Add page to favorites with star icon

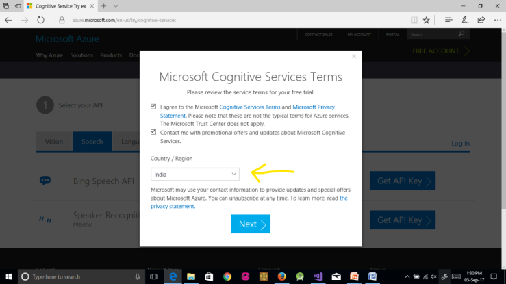click(427, 20)
